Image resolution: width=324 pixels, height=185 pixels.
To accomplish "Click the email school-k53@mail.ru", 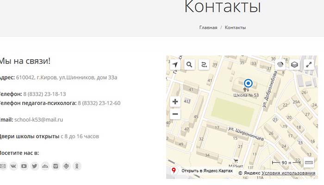I will click(x=38, y=120).
